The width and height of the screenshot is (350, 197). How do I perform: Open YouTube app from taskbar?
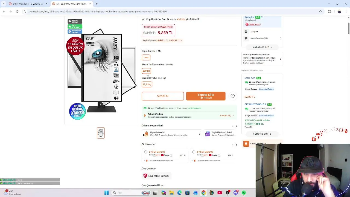click(x=220, y=193)
